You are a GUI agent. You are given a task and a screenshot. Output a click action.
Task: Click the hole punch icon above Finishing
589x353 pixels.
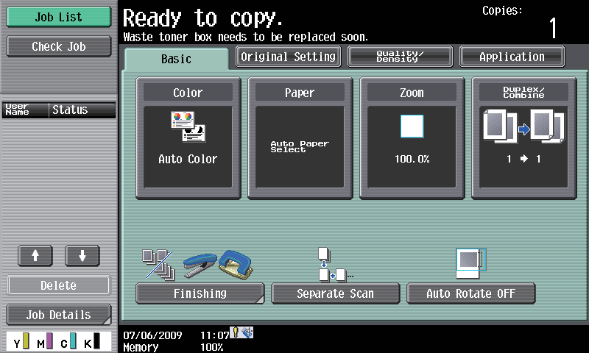(236, 265)
